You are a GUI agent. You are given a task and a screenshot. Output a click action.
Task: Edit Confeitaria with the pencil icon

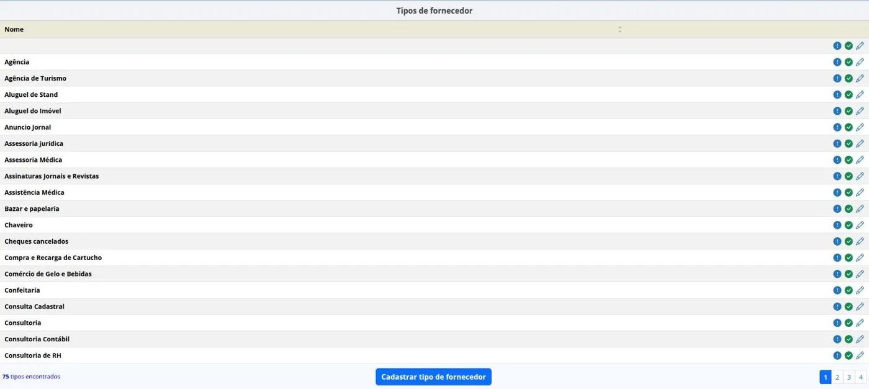(x=860, y=290)
